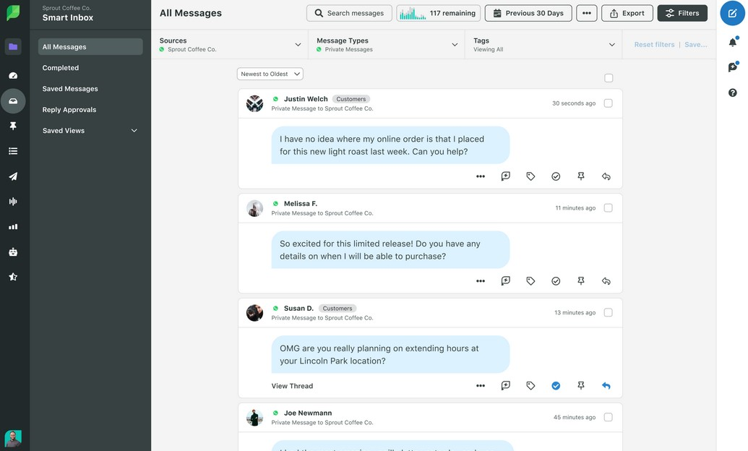The image size is (748, 451).
Task: Open the paper plane publishing icon
Action: 13,176
